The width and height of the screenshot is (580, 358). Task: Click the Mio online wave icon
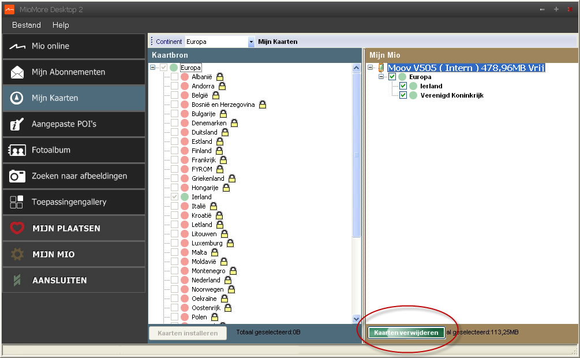click(17, 46)
